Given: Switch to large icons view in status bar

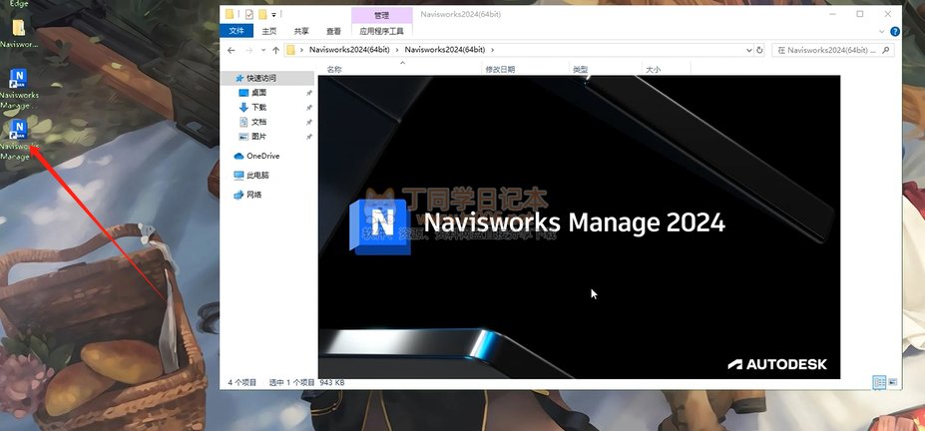Looking at the screenshot, I should point(893,382).
